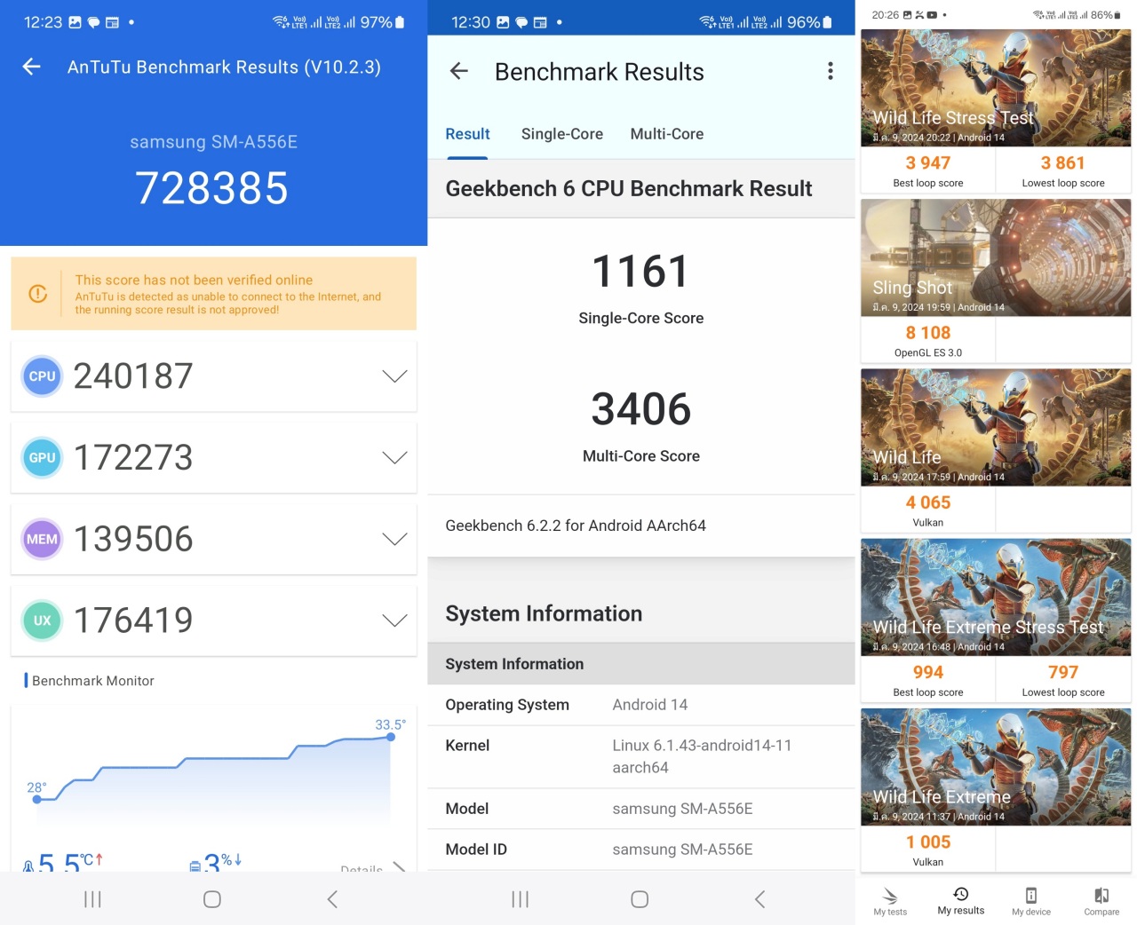Tap the Benchmark Monitor heading
The height and width of the screenshot is (925, 1137).
click(x=93, y=681)
